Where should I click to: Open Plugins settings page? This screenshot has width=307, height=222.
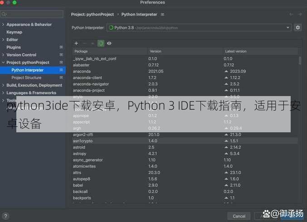[x=14, y=47]
